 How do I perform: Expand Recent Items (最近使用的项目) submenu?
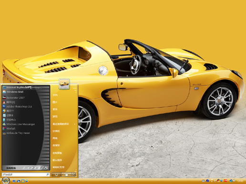(x=64, y=124)
